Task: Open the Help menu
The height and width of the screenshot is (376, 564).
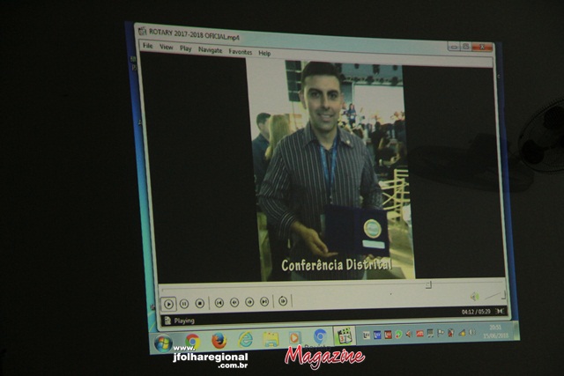Action: click(264, 53)
